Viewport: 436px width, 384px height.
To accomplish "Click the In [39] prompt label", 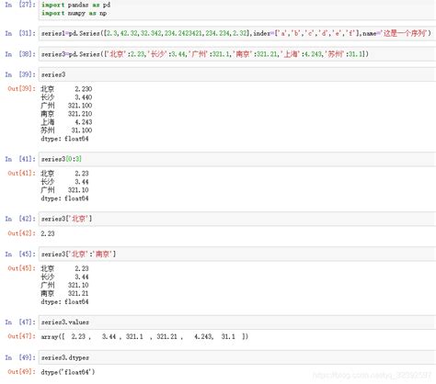I will (x=20, y=74).
